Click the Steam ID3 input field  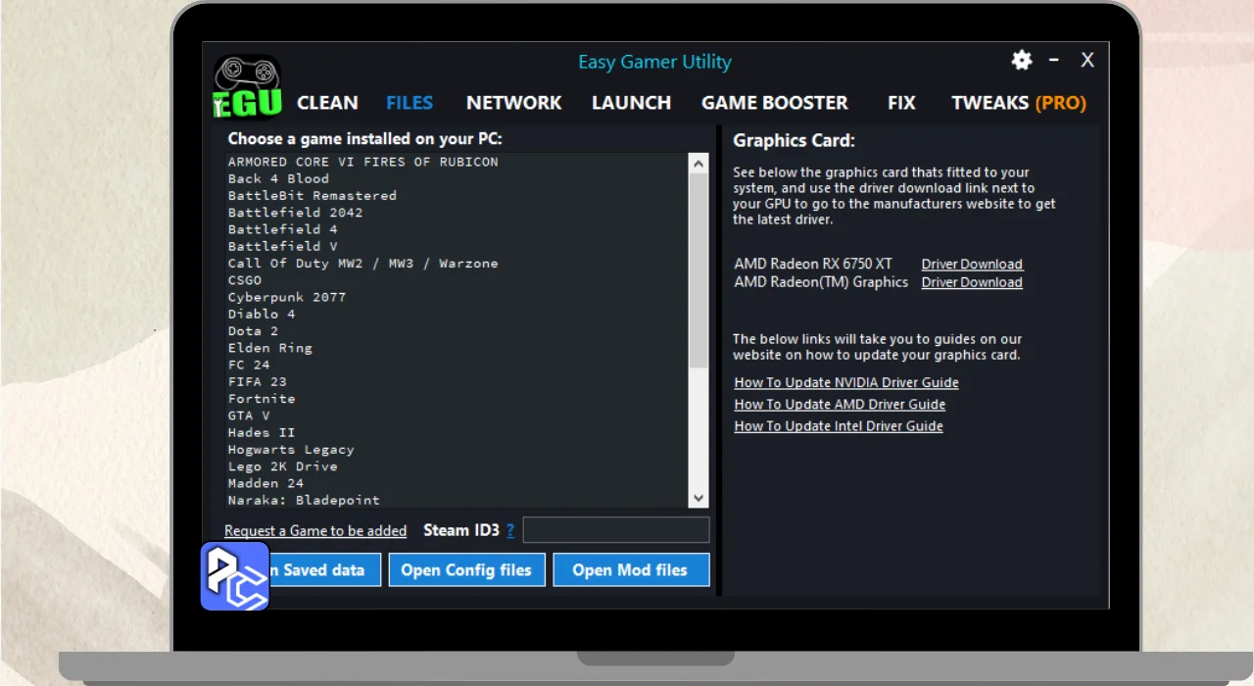coord(616,530)
